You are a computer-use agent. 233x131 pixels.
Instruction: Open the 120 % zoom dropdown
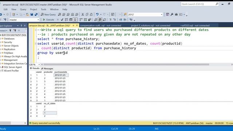click(x=39, y=65)
